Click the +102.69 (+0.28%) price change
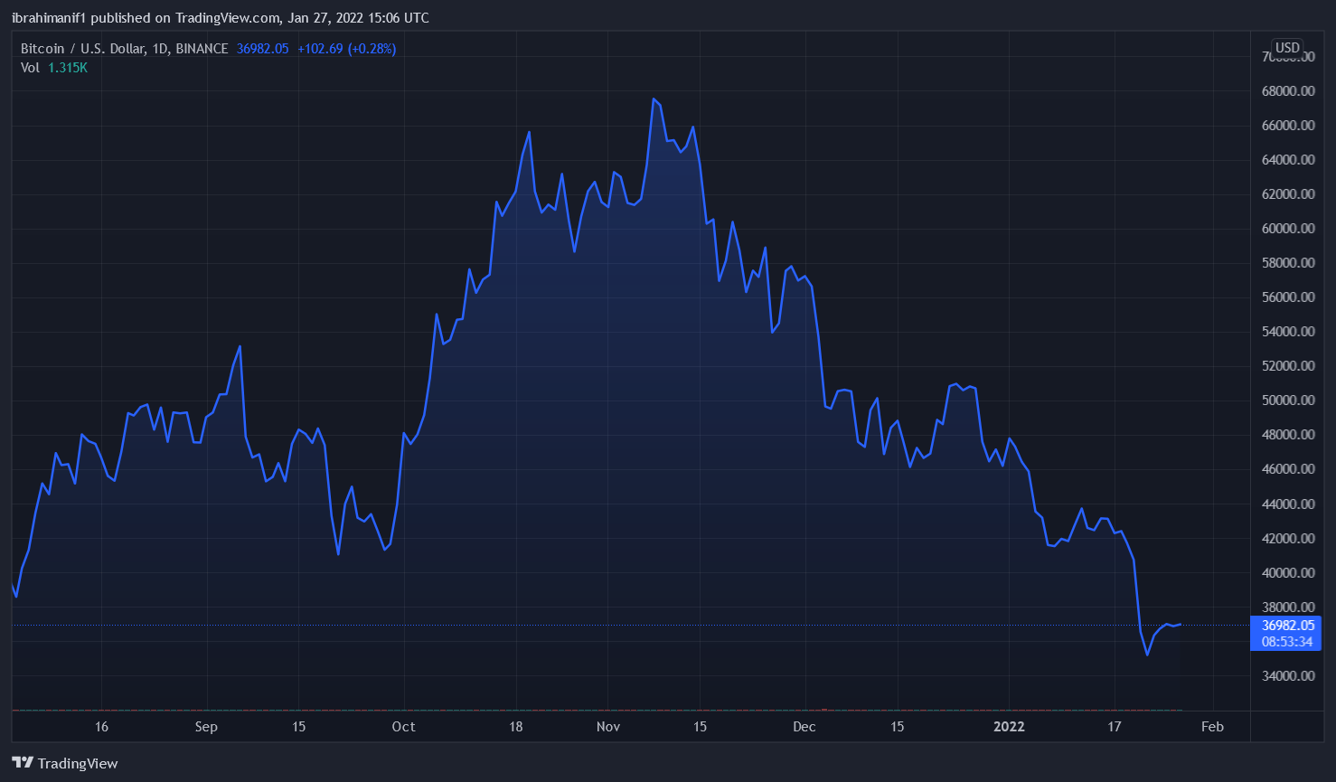Screen dimensions: 1336x782 coord(346,49)
